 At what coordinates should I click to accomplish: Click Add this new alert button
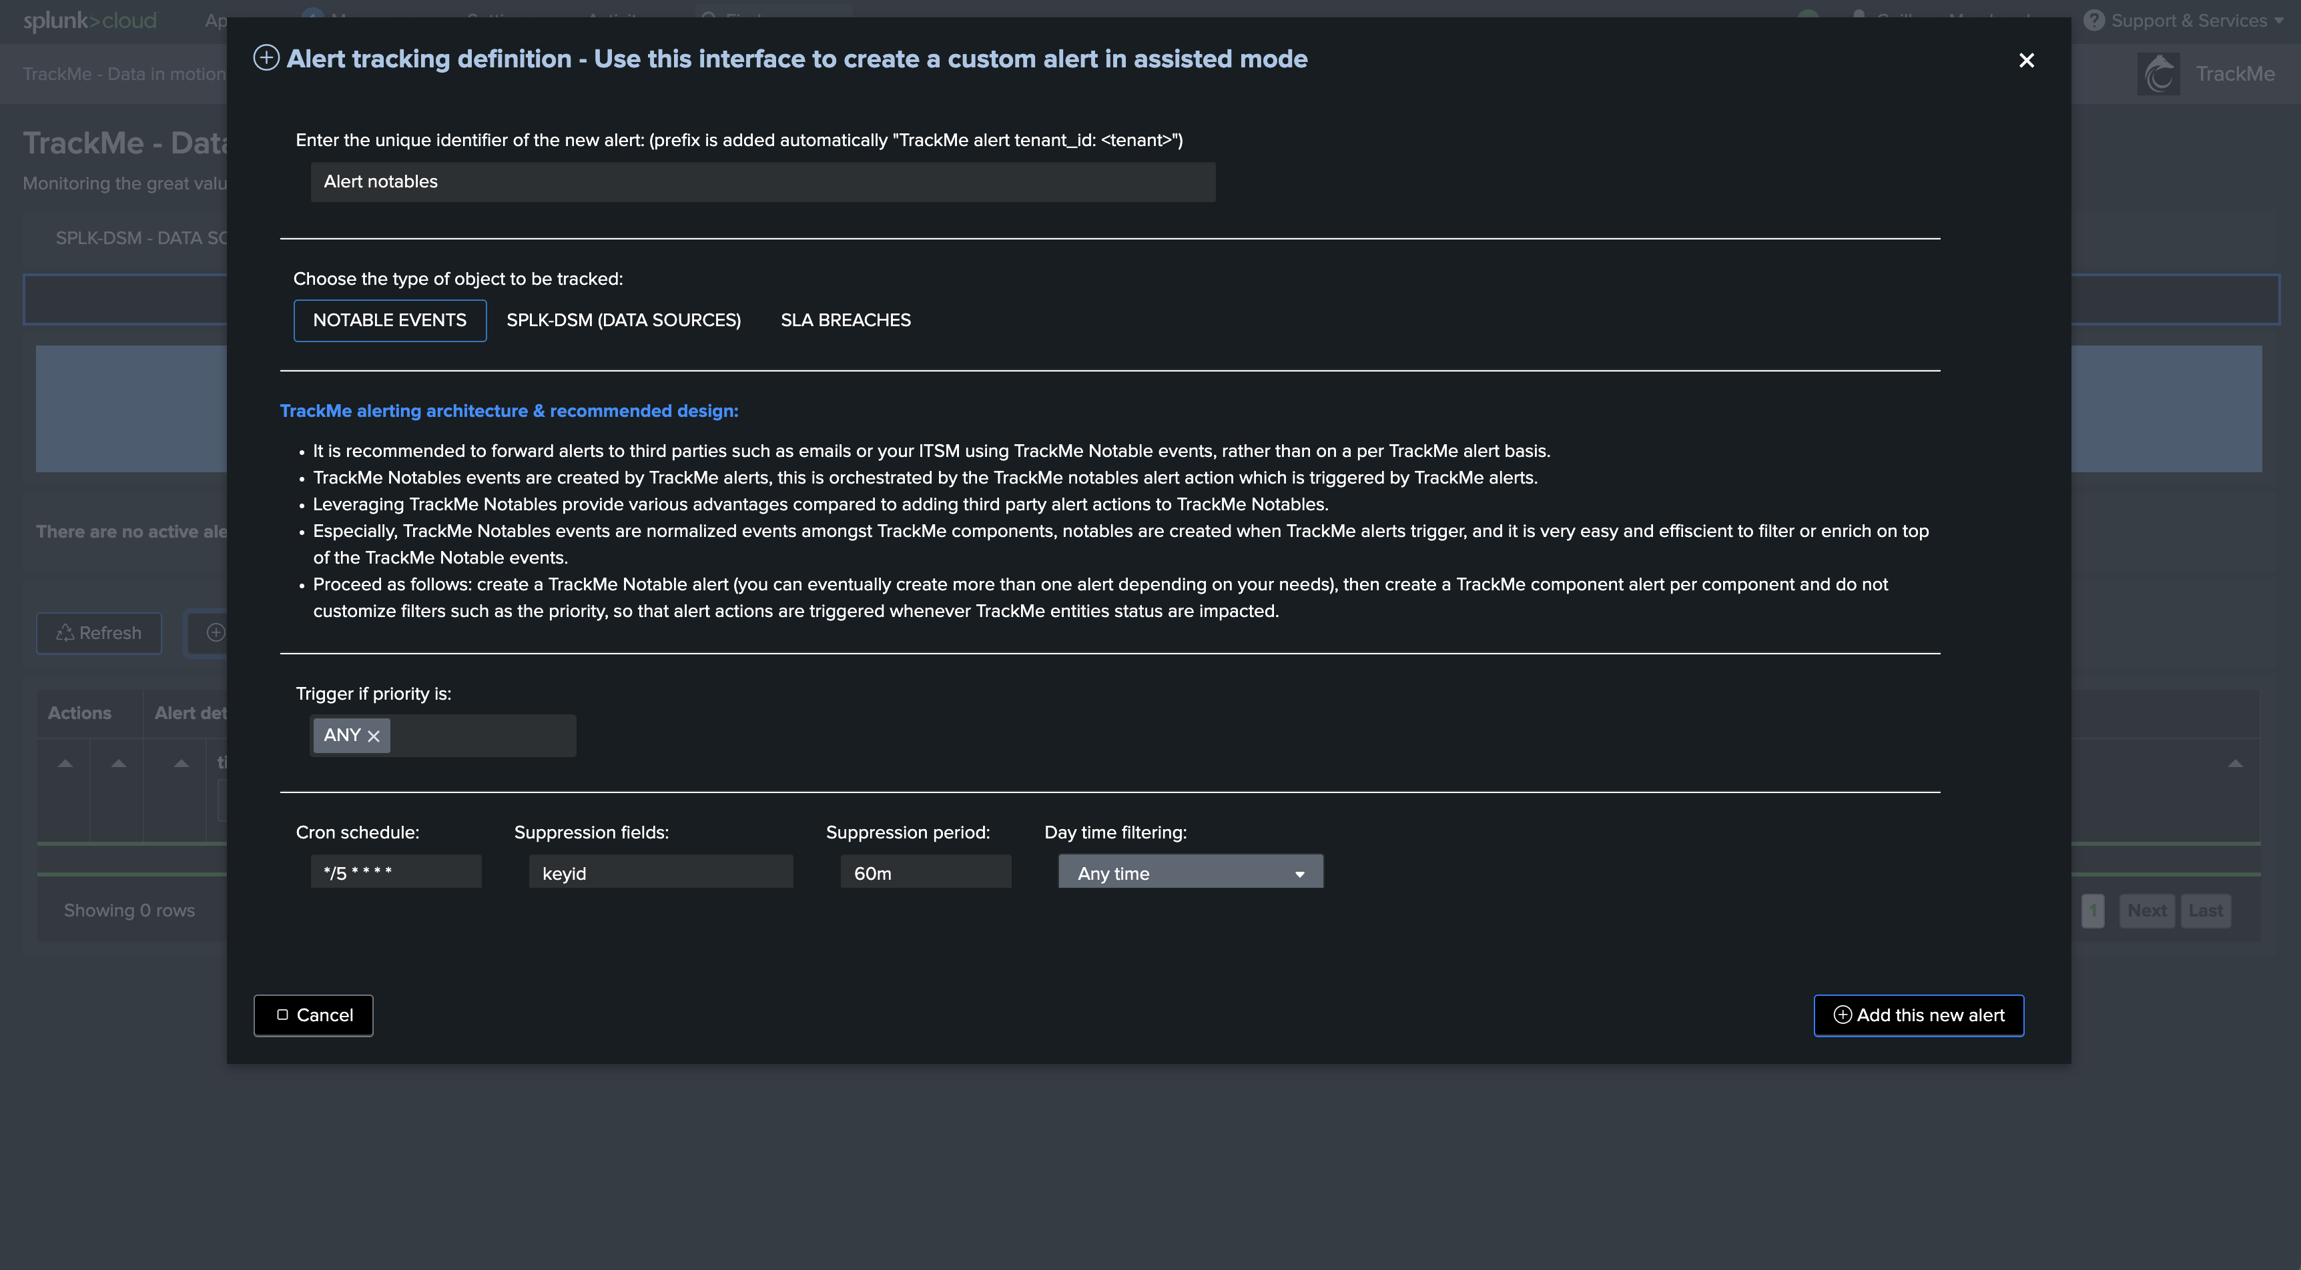pyautogui.click(x=1919, y=1015)
